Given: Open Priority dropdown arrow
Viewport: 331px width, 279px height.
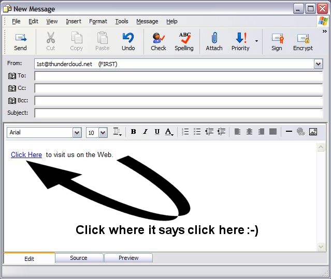Looking at the screenshot, I should point(256,41).
